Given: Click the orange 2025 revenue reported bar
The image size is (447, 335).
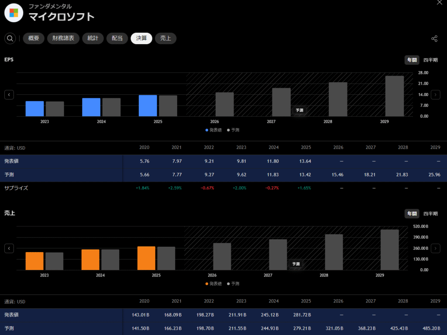Looking at the screenshot, I should (147, 258).
